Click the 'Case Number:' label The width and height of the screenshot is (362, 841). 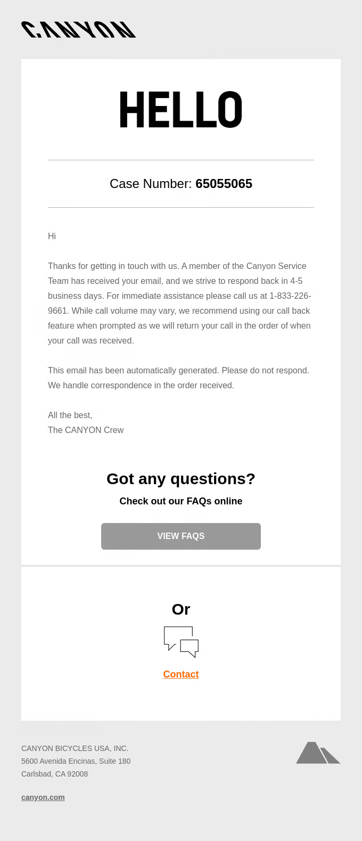tap(151, 184)
